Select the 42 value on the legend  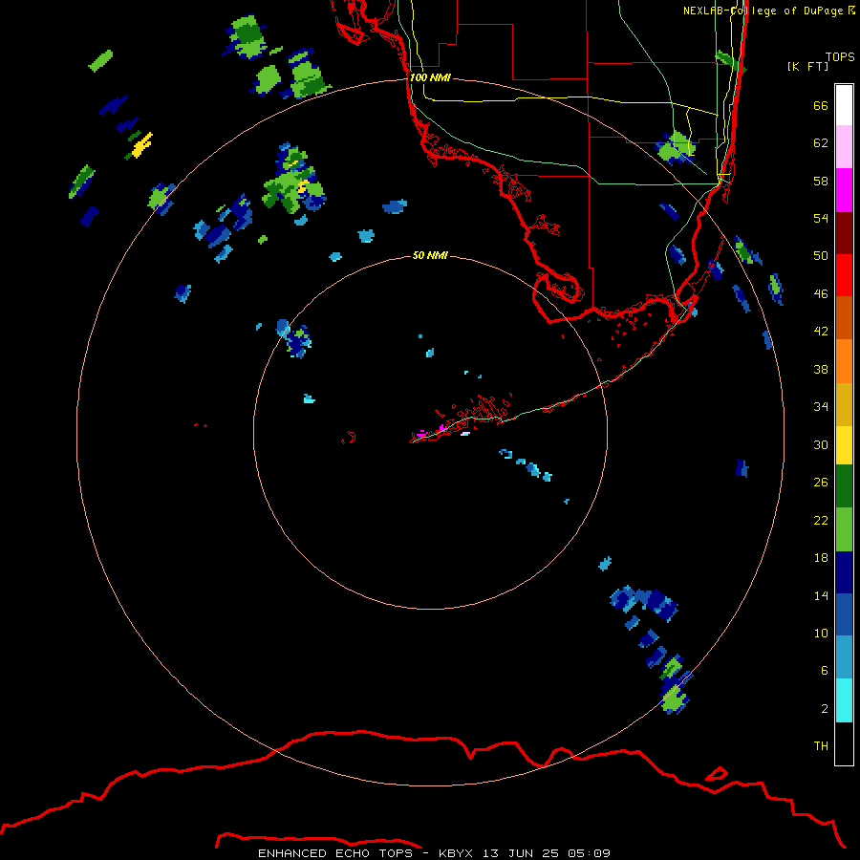821,332
